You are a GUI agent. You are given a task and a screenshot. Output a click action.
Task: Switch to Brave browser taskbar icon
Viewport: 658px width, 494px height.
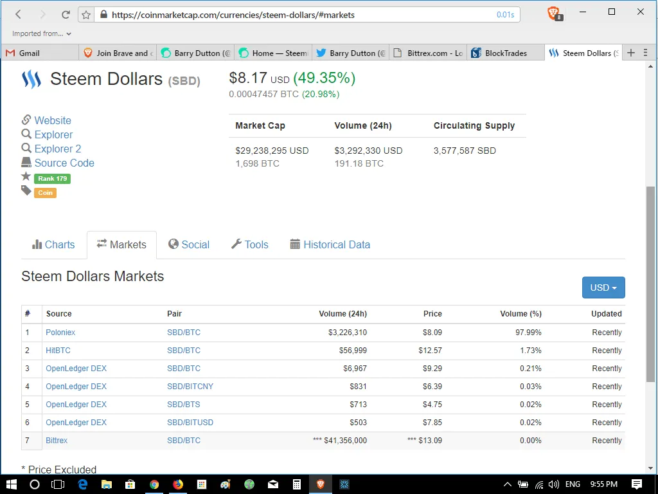(x=320, y=484)
